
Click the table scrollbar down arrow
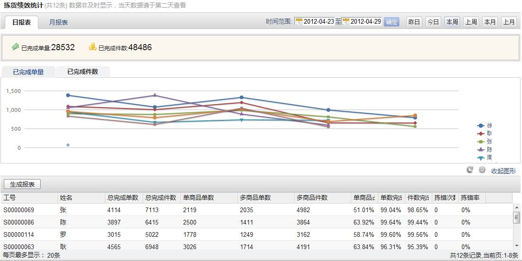[x=517, y=245]
